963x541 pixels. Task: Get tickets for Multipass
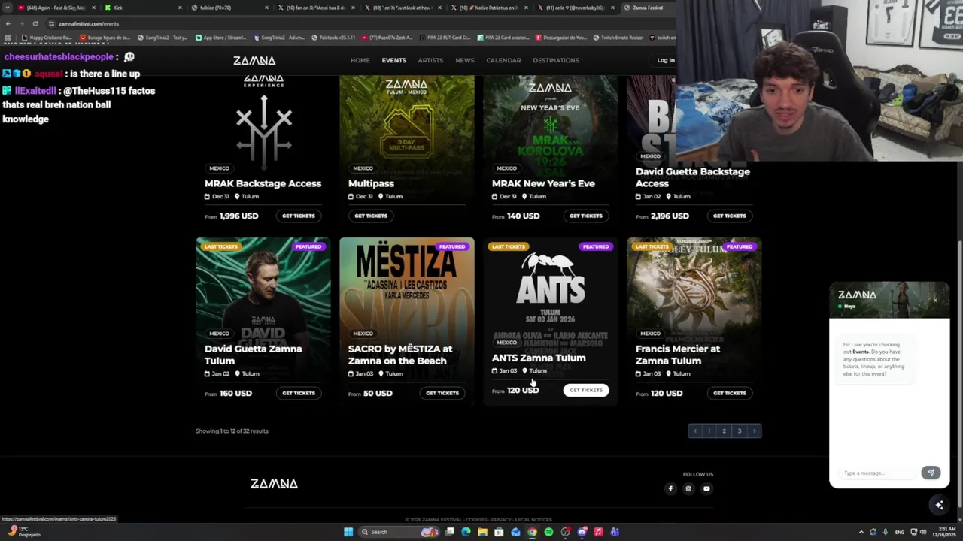tap(371, 216)
